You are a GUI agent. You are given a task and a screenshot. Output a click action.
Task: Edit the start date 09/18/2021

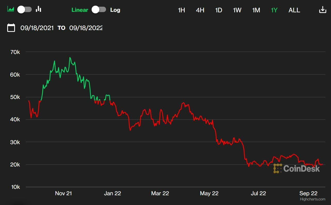click(37, 28)
